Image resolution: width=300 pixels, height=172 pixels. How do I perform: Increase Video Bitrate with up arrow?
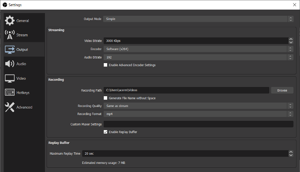pos(291,39)
